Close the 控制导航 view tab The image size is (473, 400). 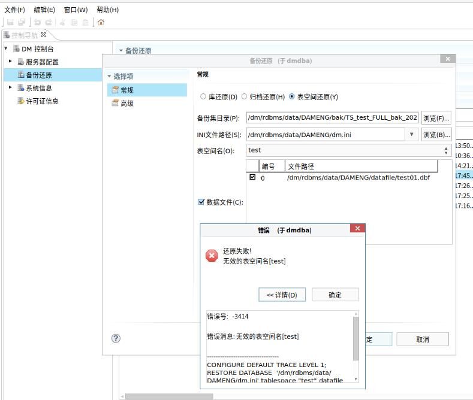tap(43, 35)
